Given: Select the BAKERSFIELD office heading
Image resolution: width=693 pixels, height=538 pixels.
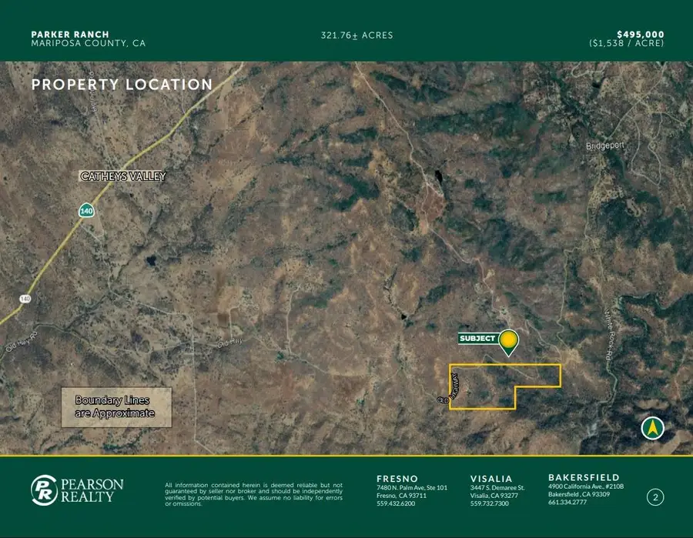Looking at the screenshot, I should (585, 477).
